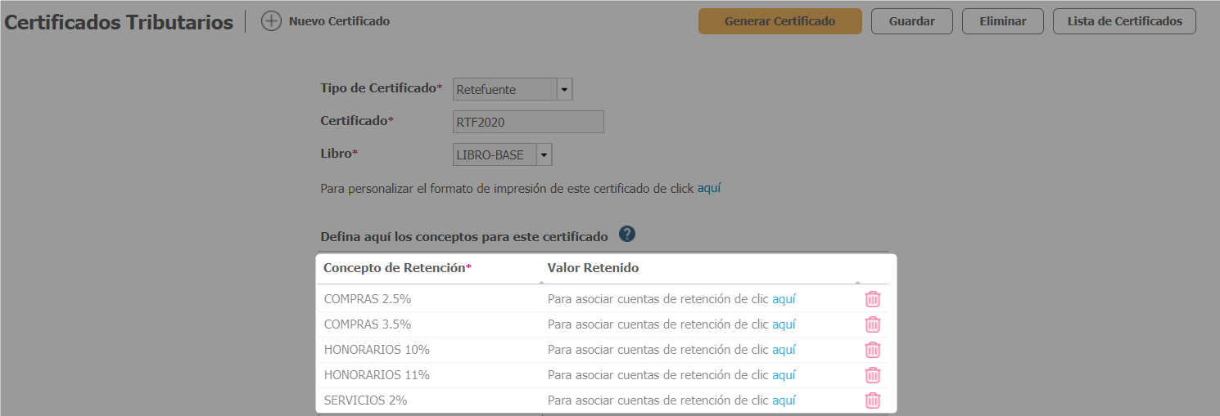Open Lista de Certificados
This screenshot has height=416, width=1220.
point(1124,21)
